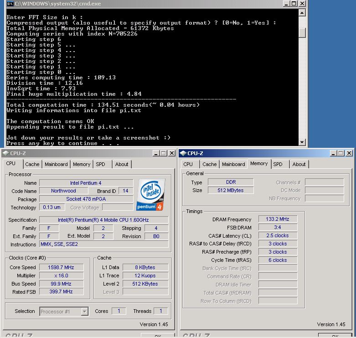Click the L1 Trace value '12 Kuops'
Image resolution: width=356 pixels, height=338 pixels.
point(145,276)
